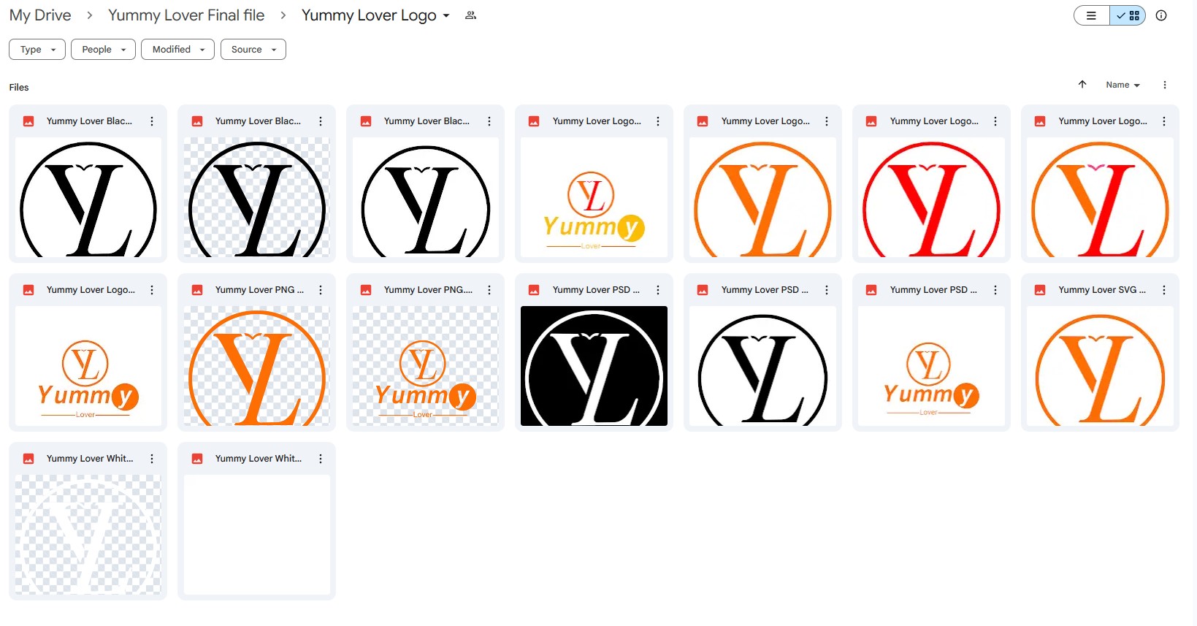Image resolution: width=1197 pixels, height=626 pixels.
Task: Open more sort options beside Name
Action: click(1165, 85)
